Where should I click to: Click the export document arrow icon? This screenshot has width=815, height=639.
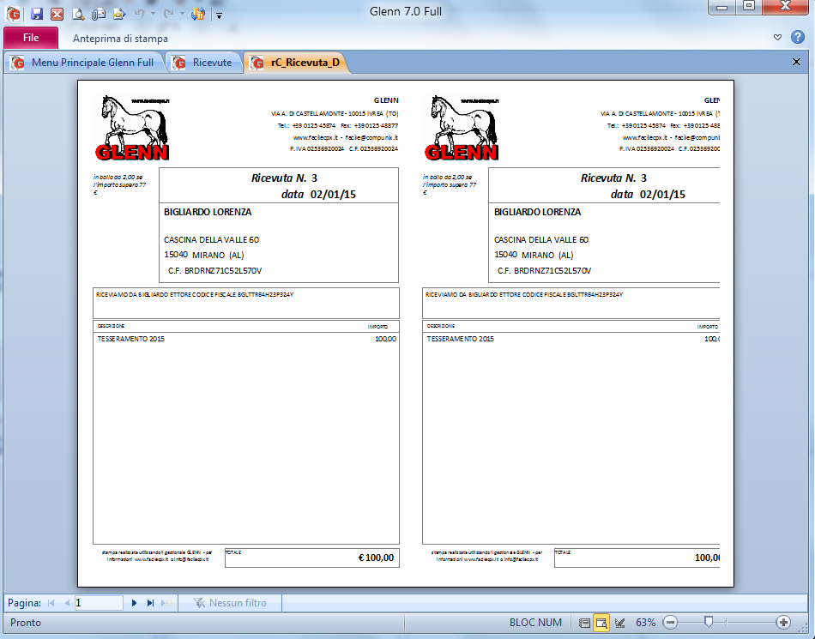click(x=119, y=14)
